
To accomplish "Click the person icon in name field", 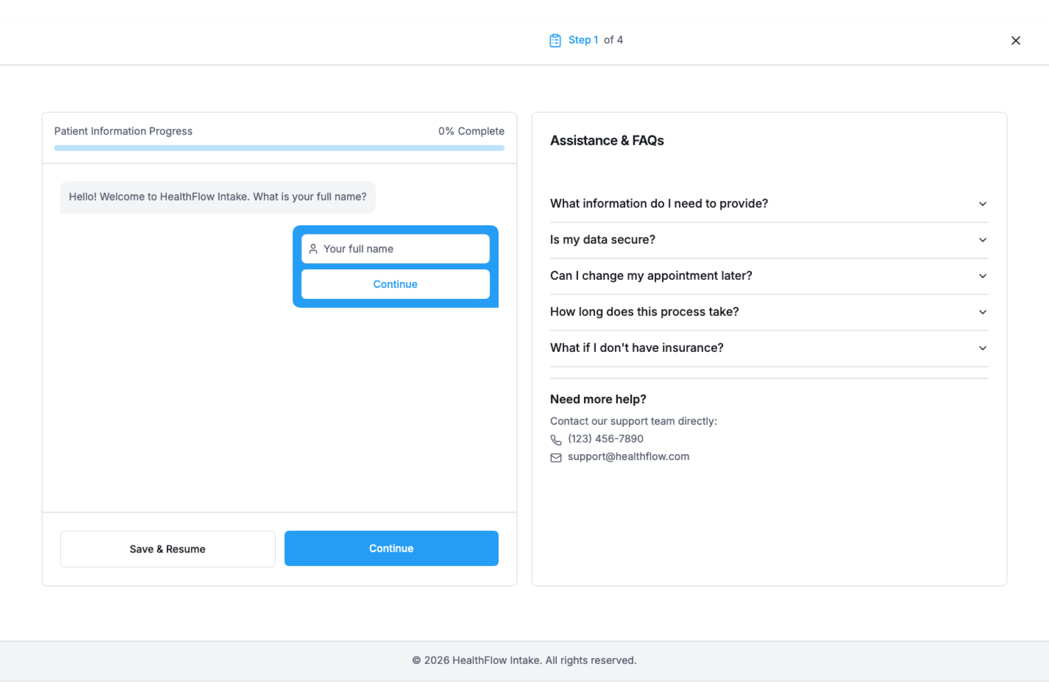I will pos(313,249).
